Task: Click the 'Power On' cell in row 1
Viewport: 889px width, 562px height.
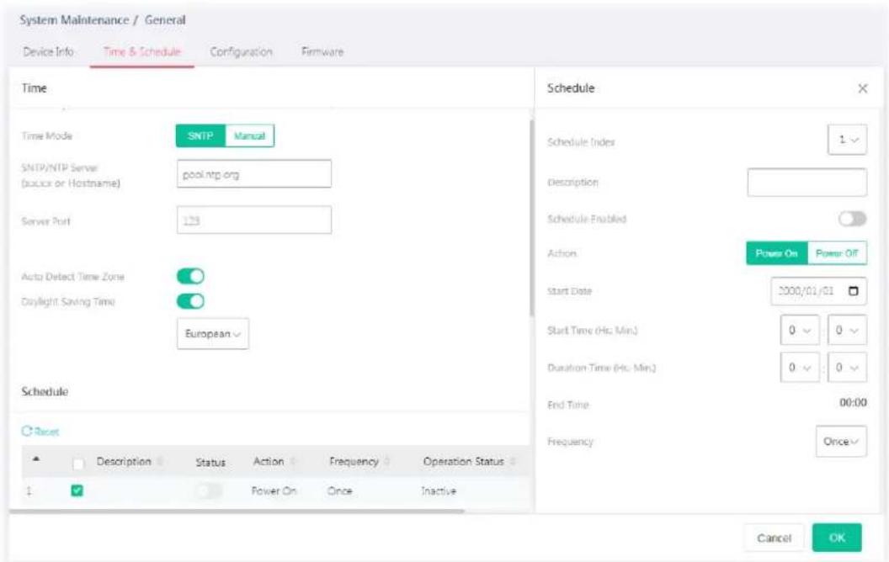Action: click(x=274, y=490)
